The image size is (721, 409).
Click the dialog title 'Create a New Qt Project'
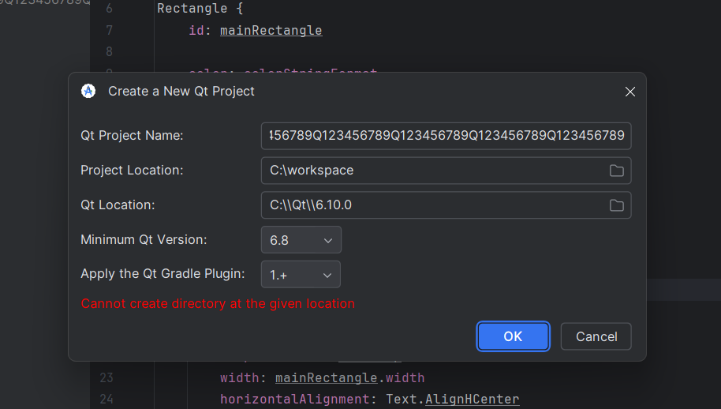181,91
